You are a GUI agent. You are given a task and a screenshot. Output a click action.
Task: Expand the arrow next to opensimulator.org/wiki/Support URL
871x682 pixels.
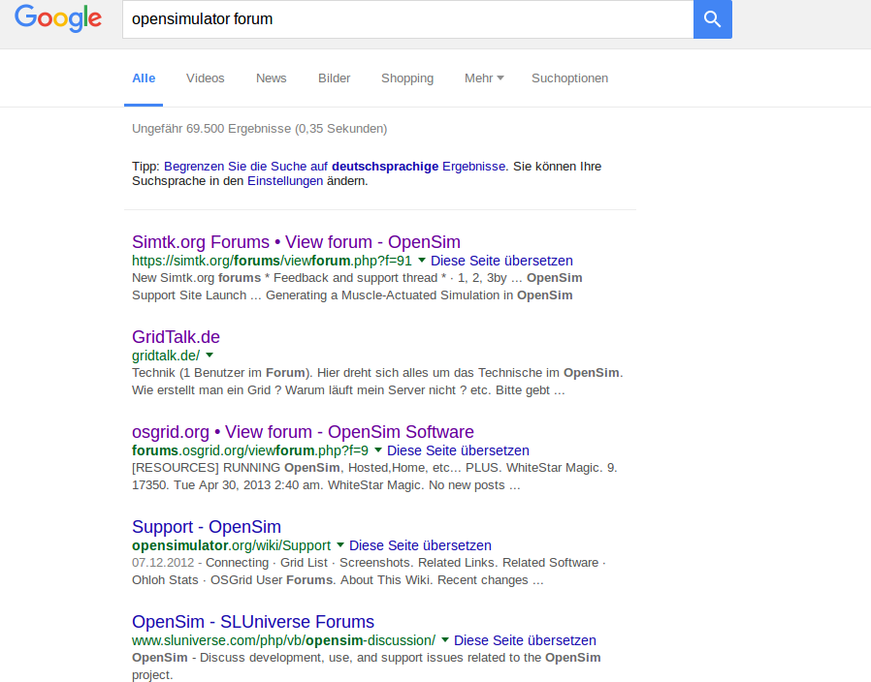339,545
